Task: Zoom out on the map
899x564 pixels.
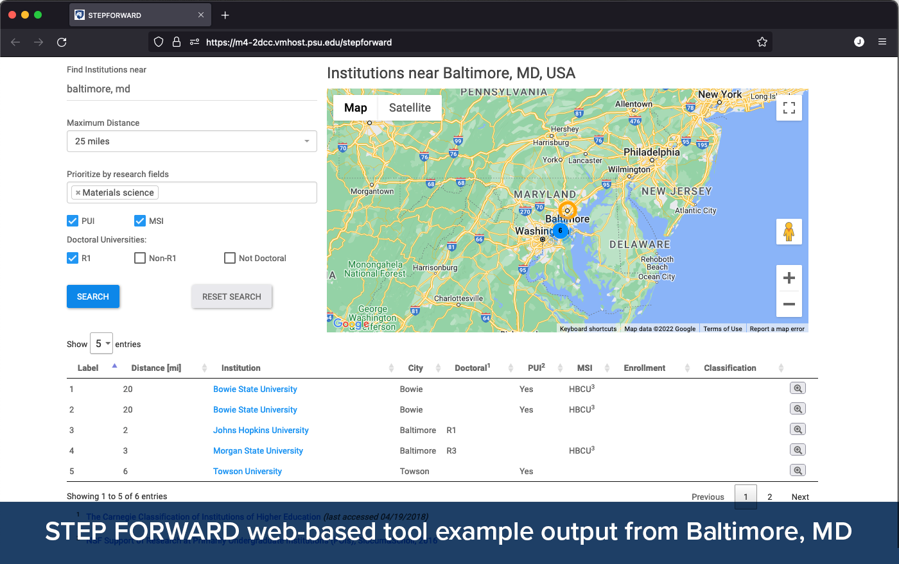Action: (789, 304)
